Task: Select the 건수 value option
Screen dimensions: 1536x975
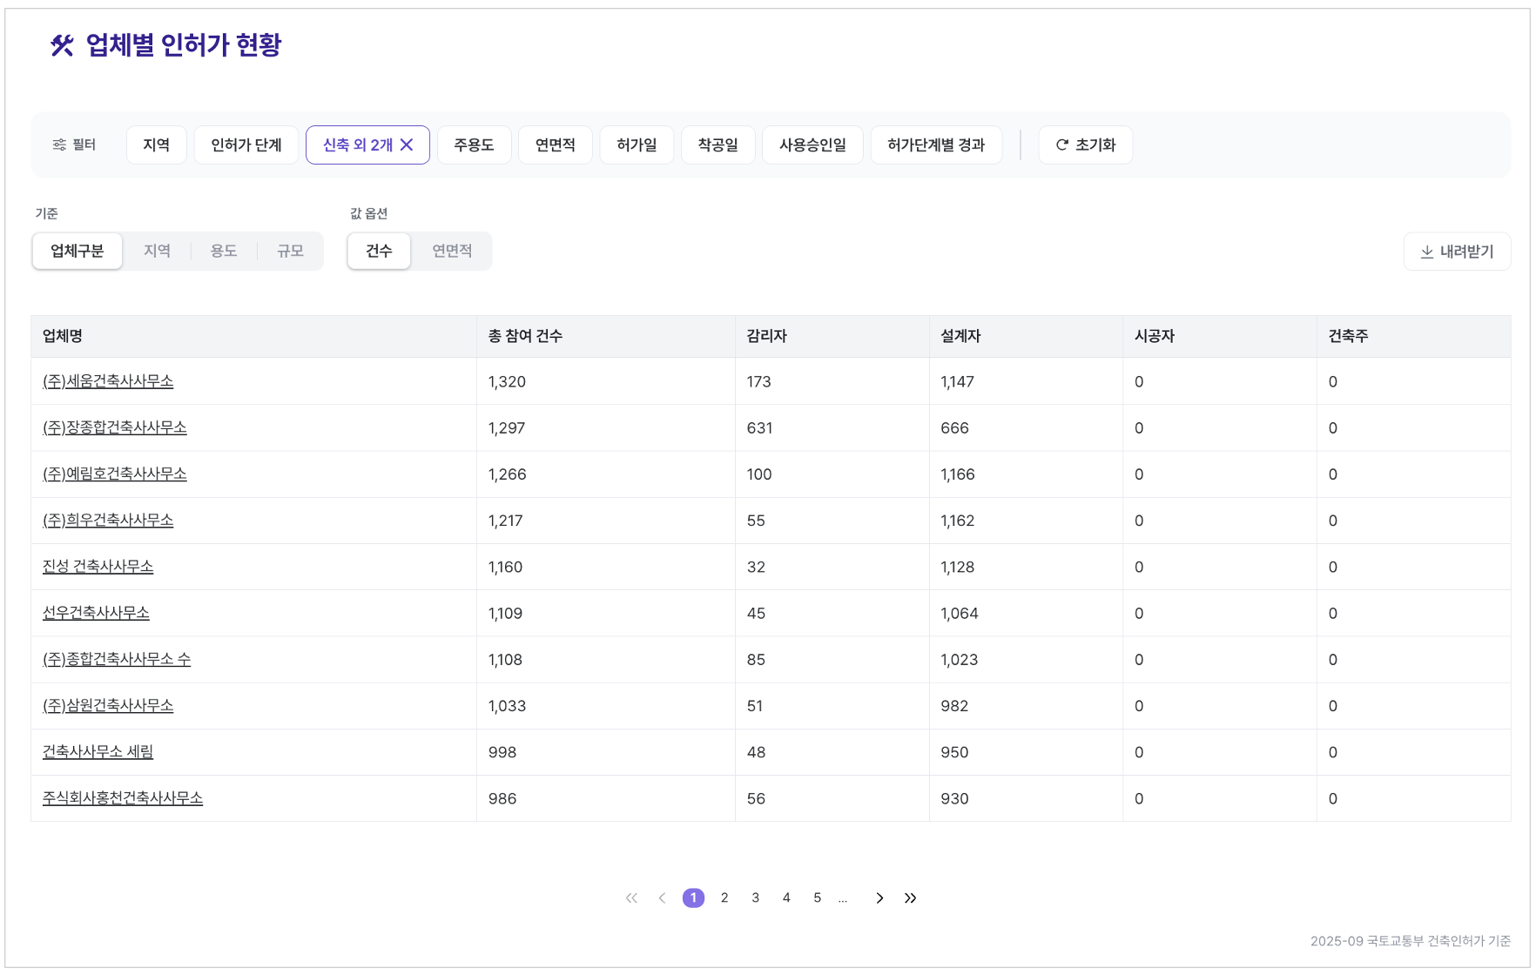Action: click(379, 251)
